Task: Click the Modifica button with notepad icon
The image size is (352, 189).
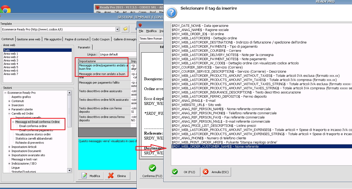Action: [x=91, y=176]
